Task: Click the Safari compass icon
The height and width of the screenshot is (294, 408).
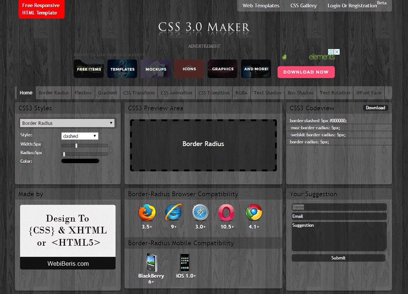Action: pos(200,213)
